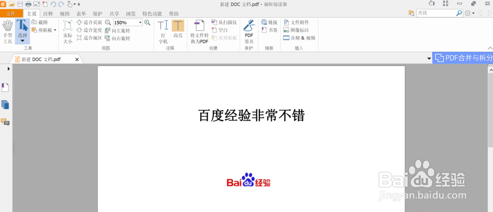Click the Open folder icon in quick toolbar

pos(12,4)
